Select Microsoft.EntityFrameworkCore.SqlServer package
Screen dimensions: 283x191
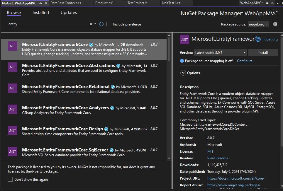tap(84, 153)
